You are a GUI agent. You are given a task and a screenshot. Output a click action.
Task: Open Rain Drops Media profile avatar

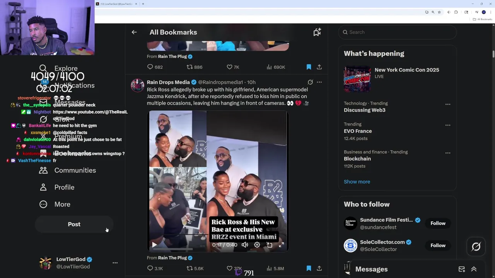click(137, 85)
